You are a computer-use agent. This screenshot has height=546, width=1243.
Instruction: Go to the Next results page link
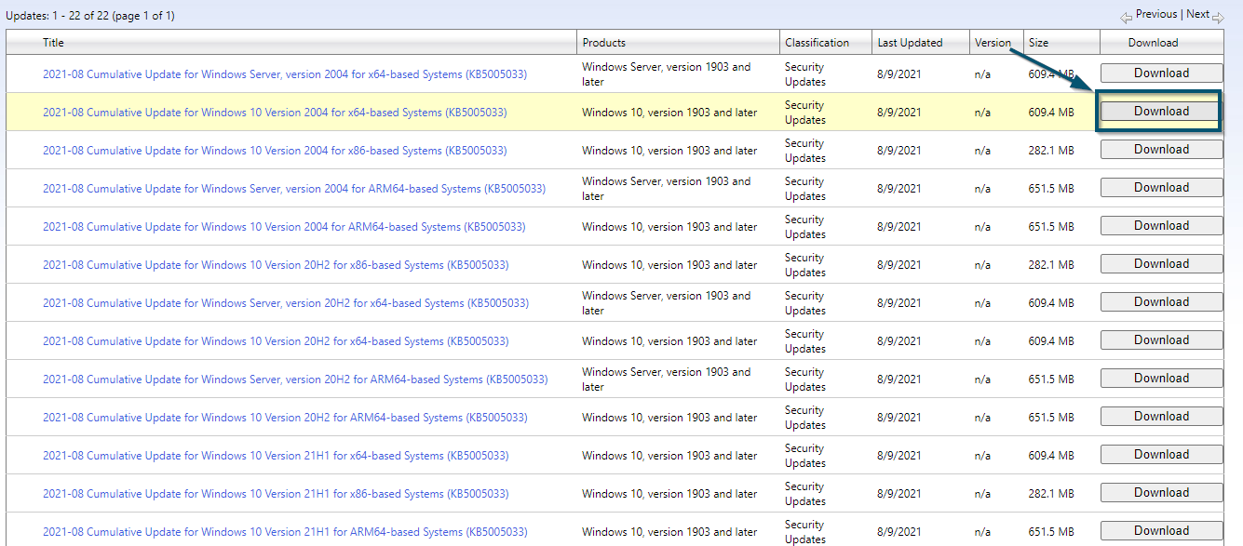coord(1197,14)
